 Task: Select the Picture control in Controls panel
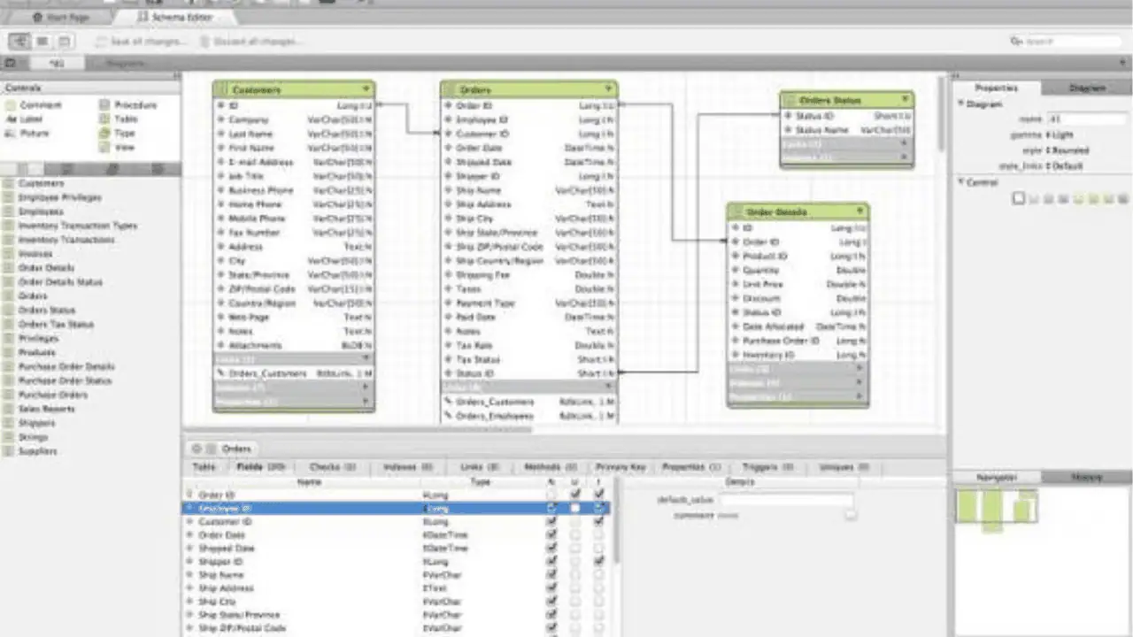pyautogui.click(x=27, y=133)
